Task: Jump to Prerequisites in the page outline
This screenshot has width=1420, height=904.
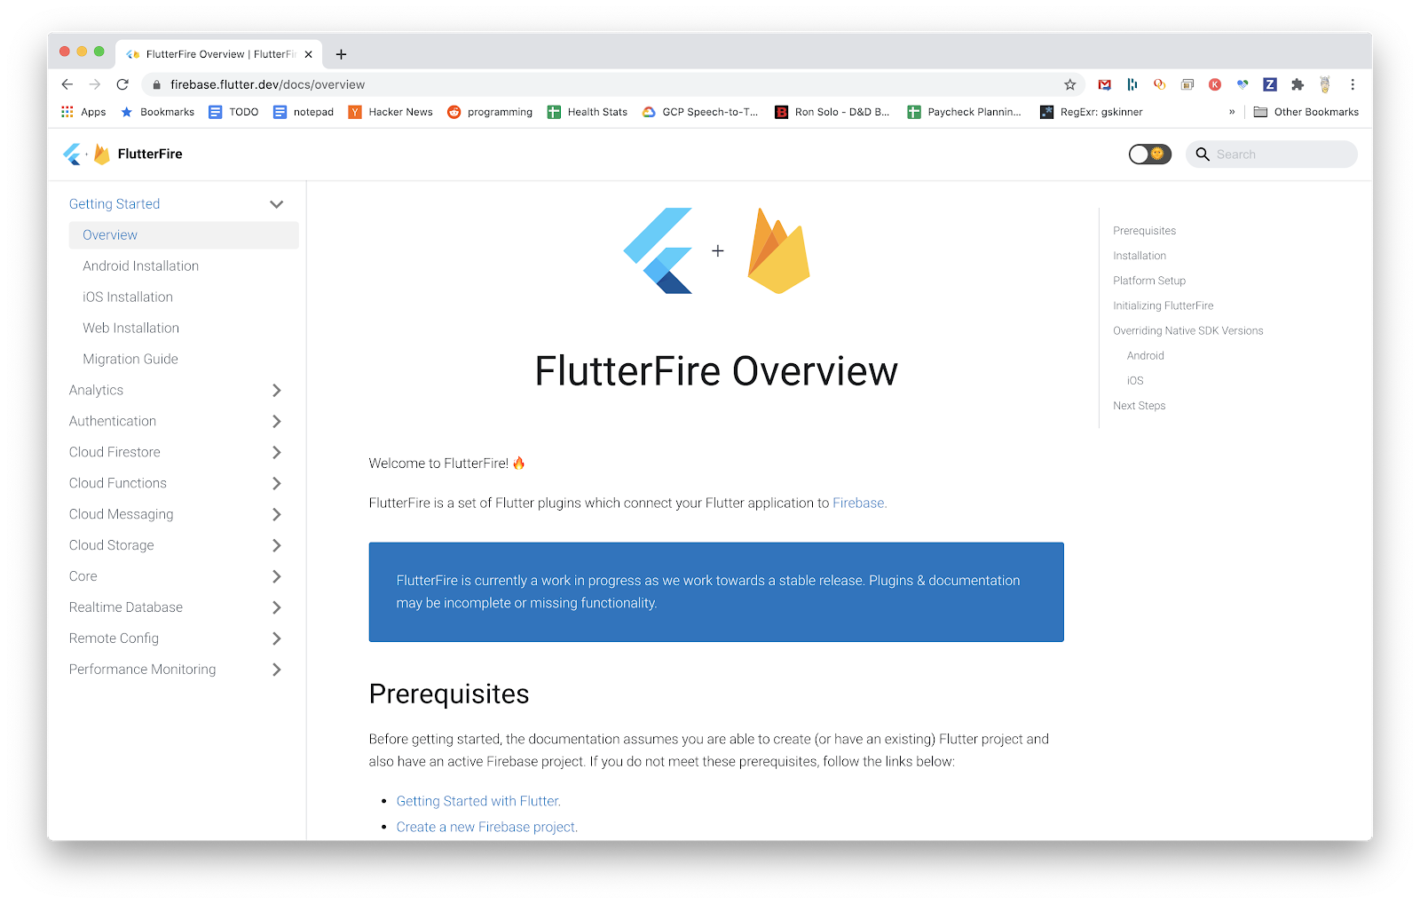Action: pos(1144,231)
